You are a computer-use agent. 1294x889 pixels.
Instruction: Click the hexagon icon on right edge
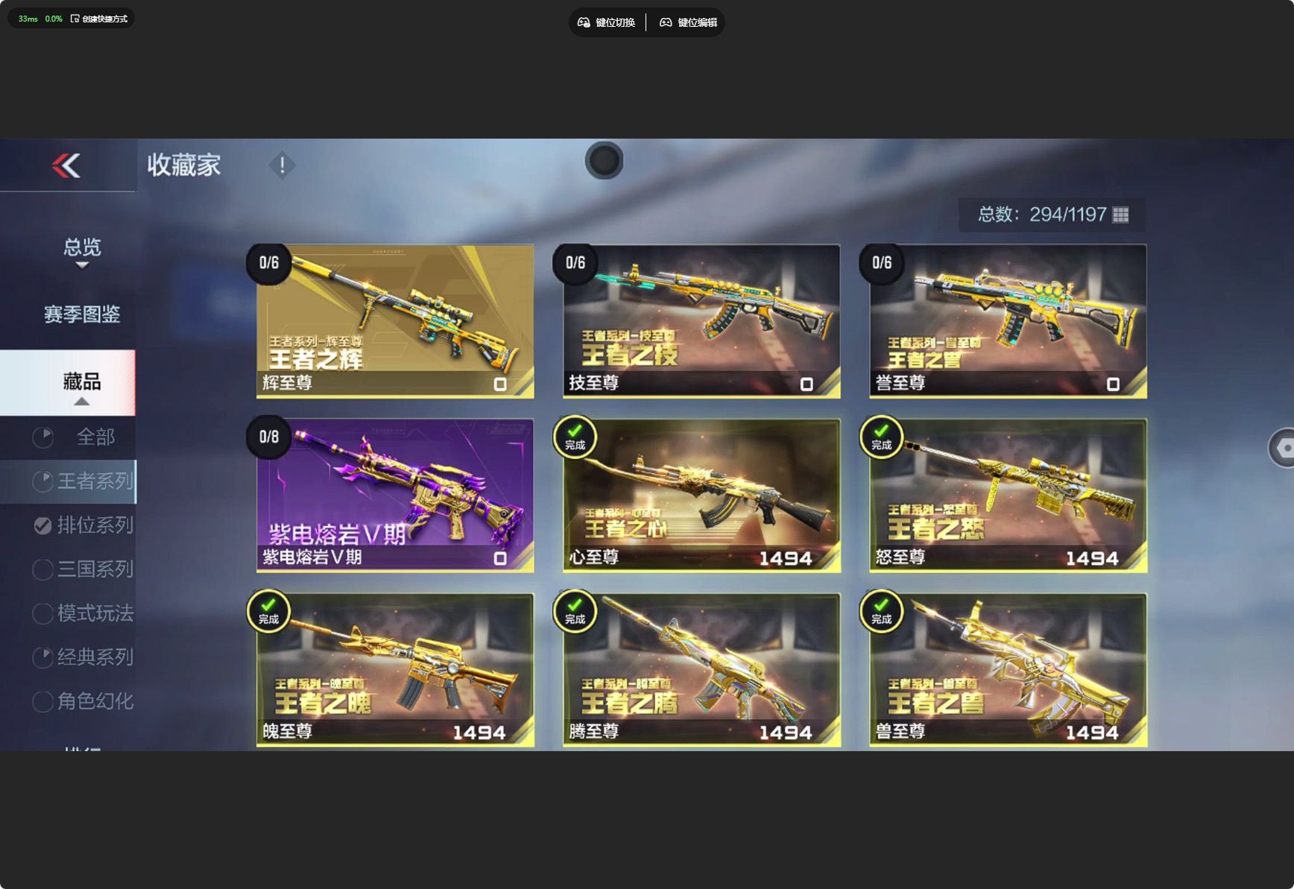point(1284,448)
